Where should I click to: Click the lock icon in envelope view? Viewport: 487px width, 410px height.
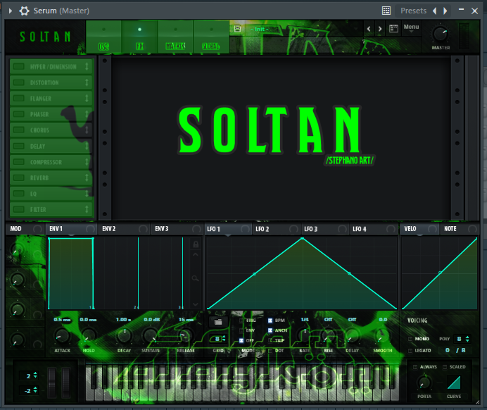point(196,244)
